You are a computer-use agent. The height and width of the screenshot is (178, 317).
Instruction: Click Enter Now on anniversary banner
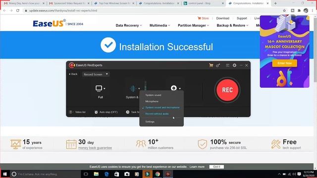click(284, 63)
